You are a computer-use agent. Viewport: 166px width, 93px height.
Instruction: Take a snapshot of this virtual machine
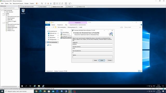46,3
